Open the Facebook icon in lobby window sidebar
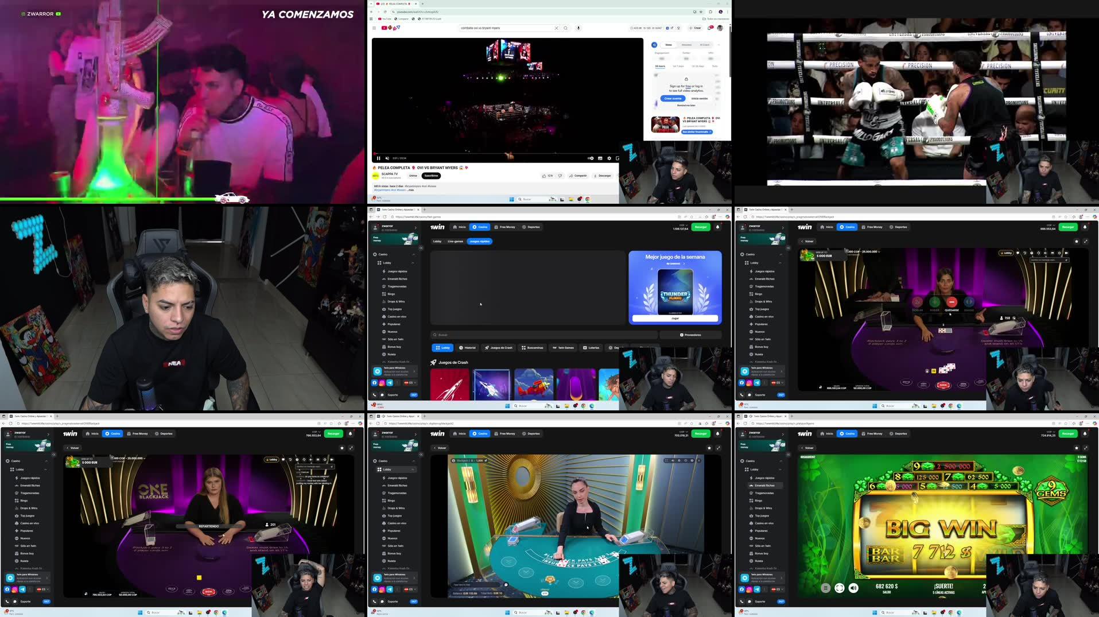1099x617 pixels. click(375, 383)
